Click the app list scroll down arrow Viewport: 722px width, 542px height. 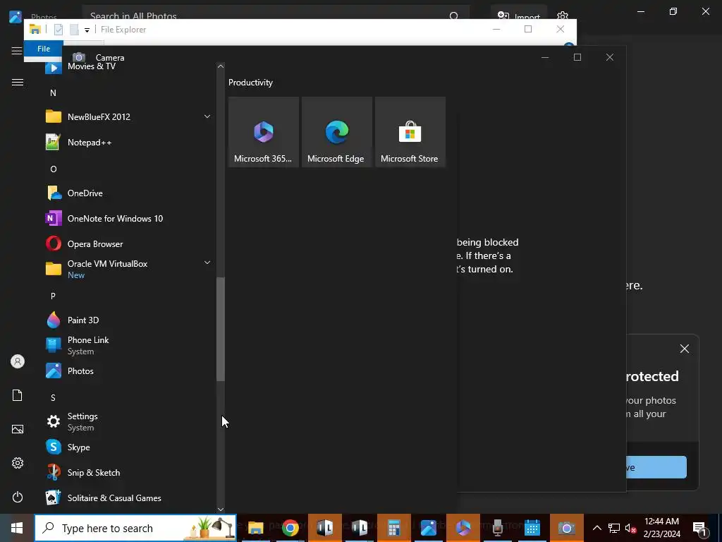[x=221, y=510]
